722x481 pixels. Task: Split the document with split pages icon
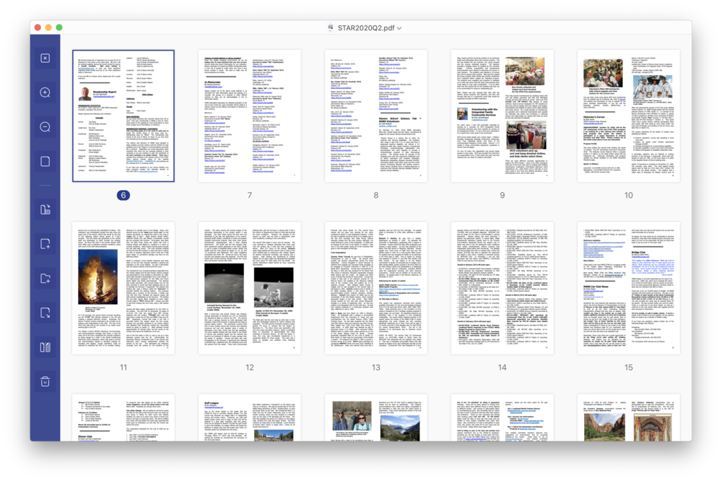click(x=45, y=347)
